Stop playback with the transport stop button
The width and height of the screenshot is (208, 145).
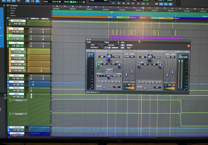point(138,4)
